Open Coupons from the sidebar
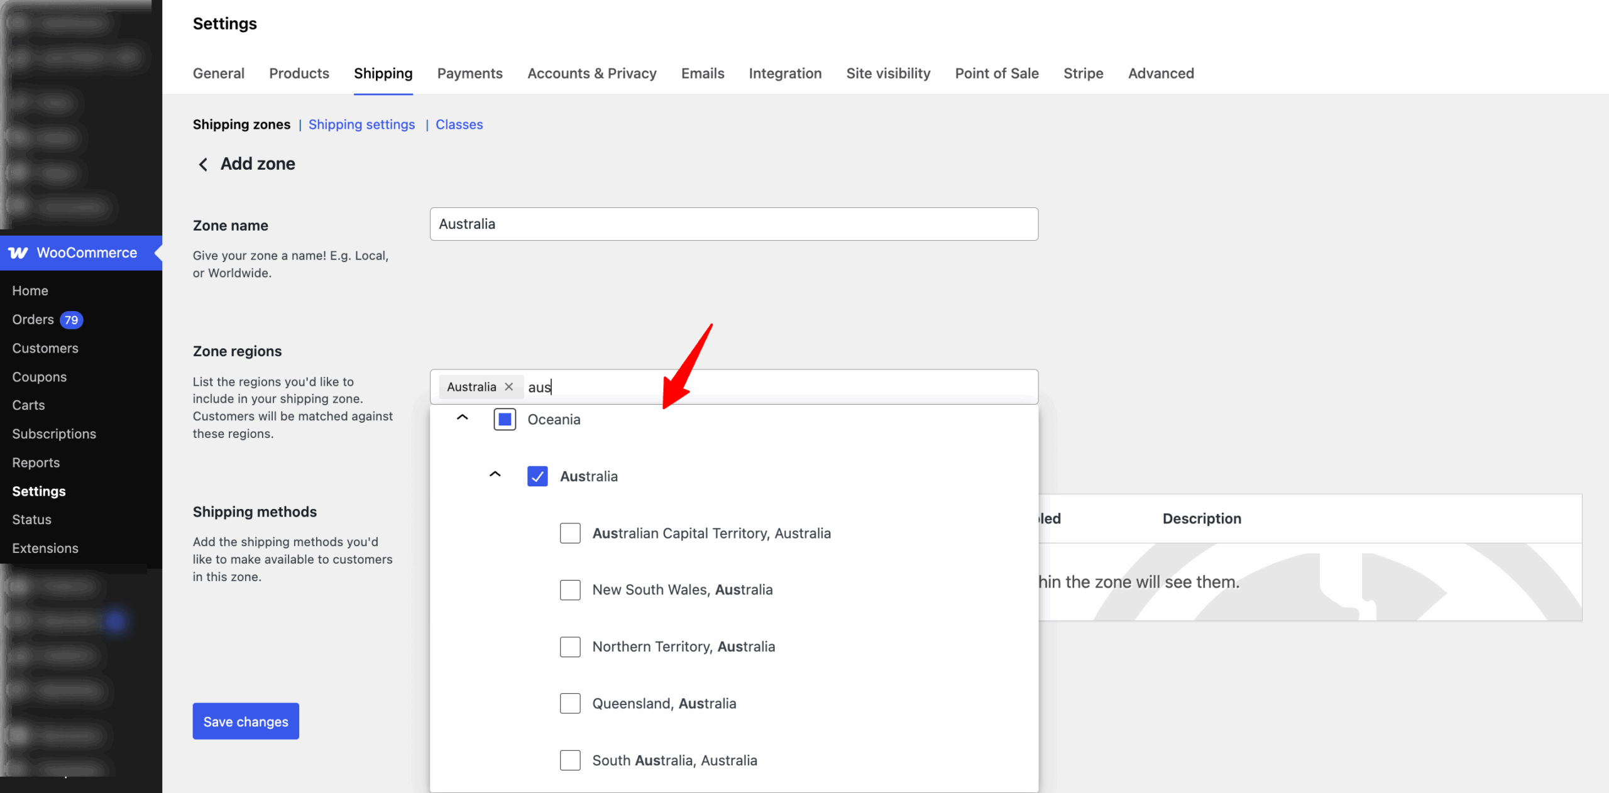 pos(39,377)
